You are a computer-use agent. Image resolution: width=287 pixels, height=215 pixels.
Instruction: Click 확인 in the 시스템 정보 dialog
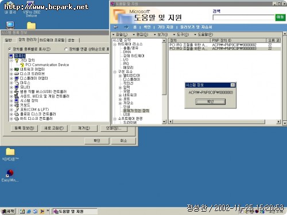210,101
